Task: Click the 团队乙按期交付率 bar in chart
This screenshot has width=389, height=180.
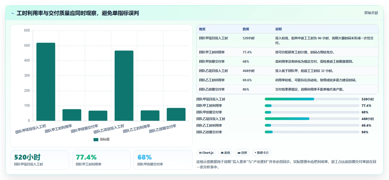Action: point(176,114)
